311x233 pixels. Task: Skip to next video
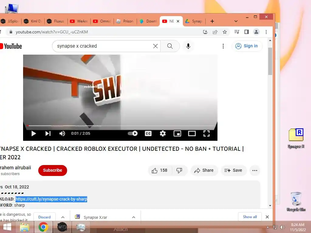pos(48,133)
